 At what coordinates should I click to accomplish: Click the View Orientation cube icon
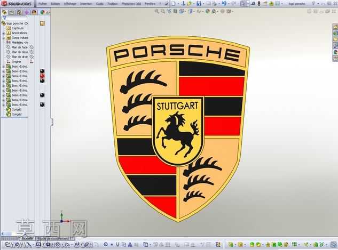click(x=182, y=11)
